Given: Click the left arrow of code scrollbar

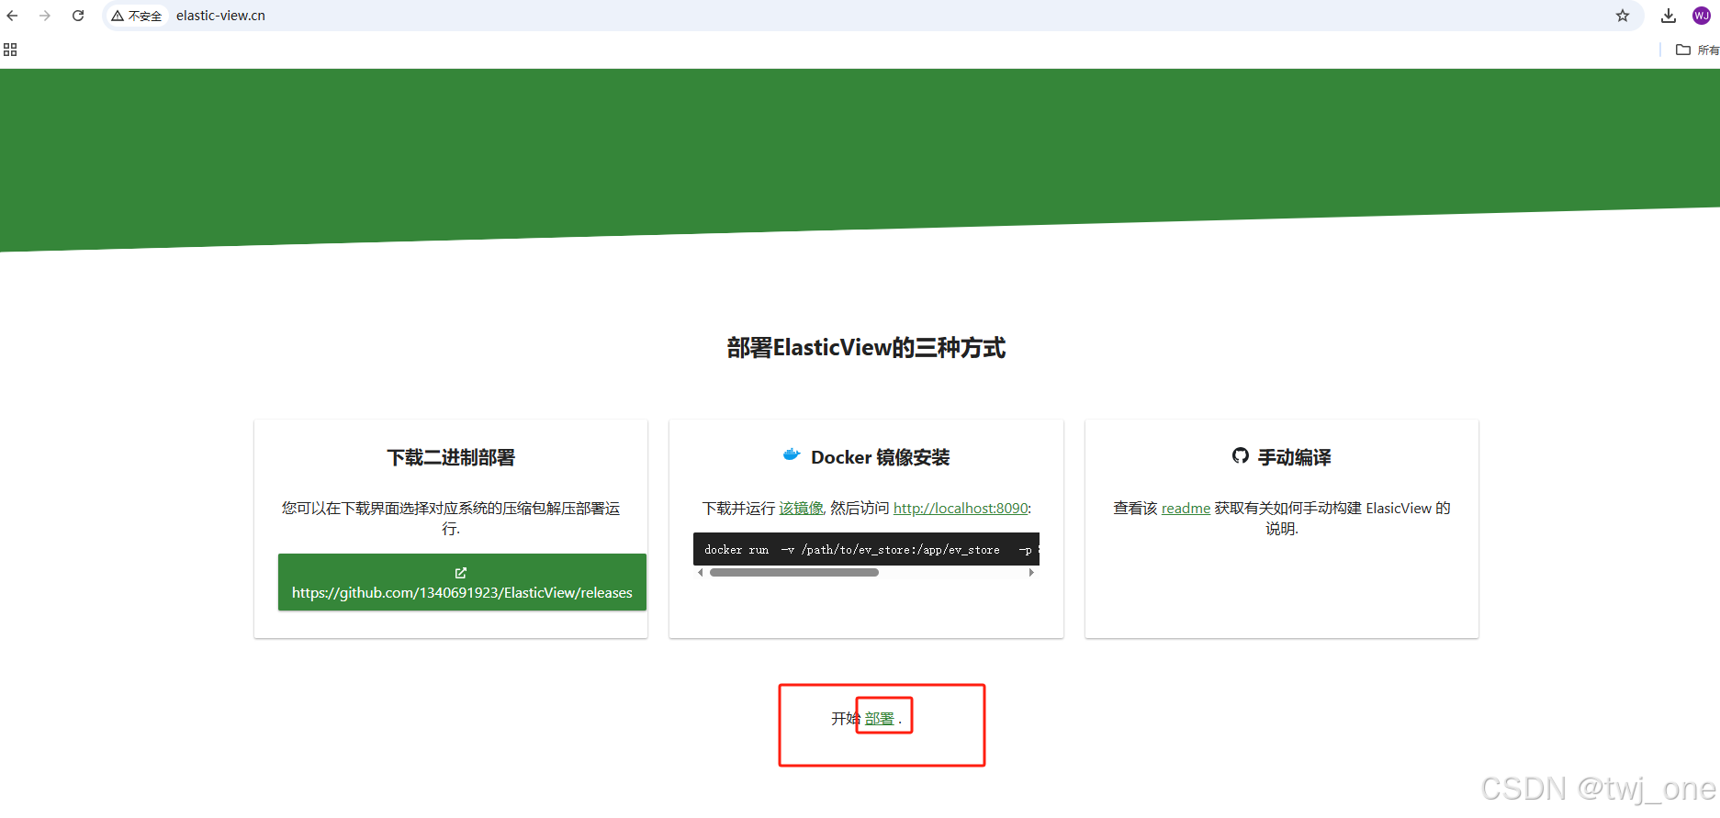Looking at the screenshot, I should pyautogui.click(x=701, y=573).
